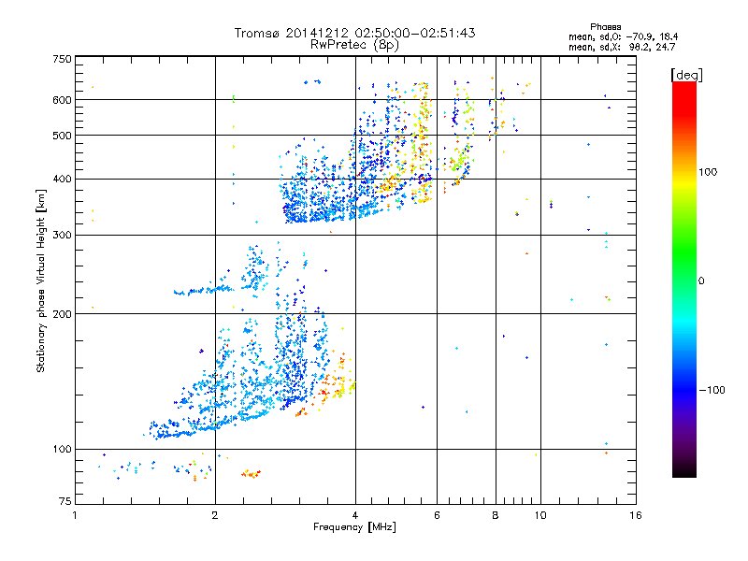Viewport: 748px width, 561px height.
Task: Click the y-axis tick label '500'
Action: coord(62,136)
